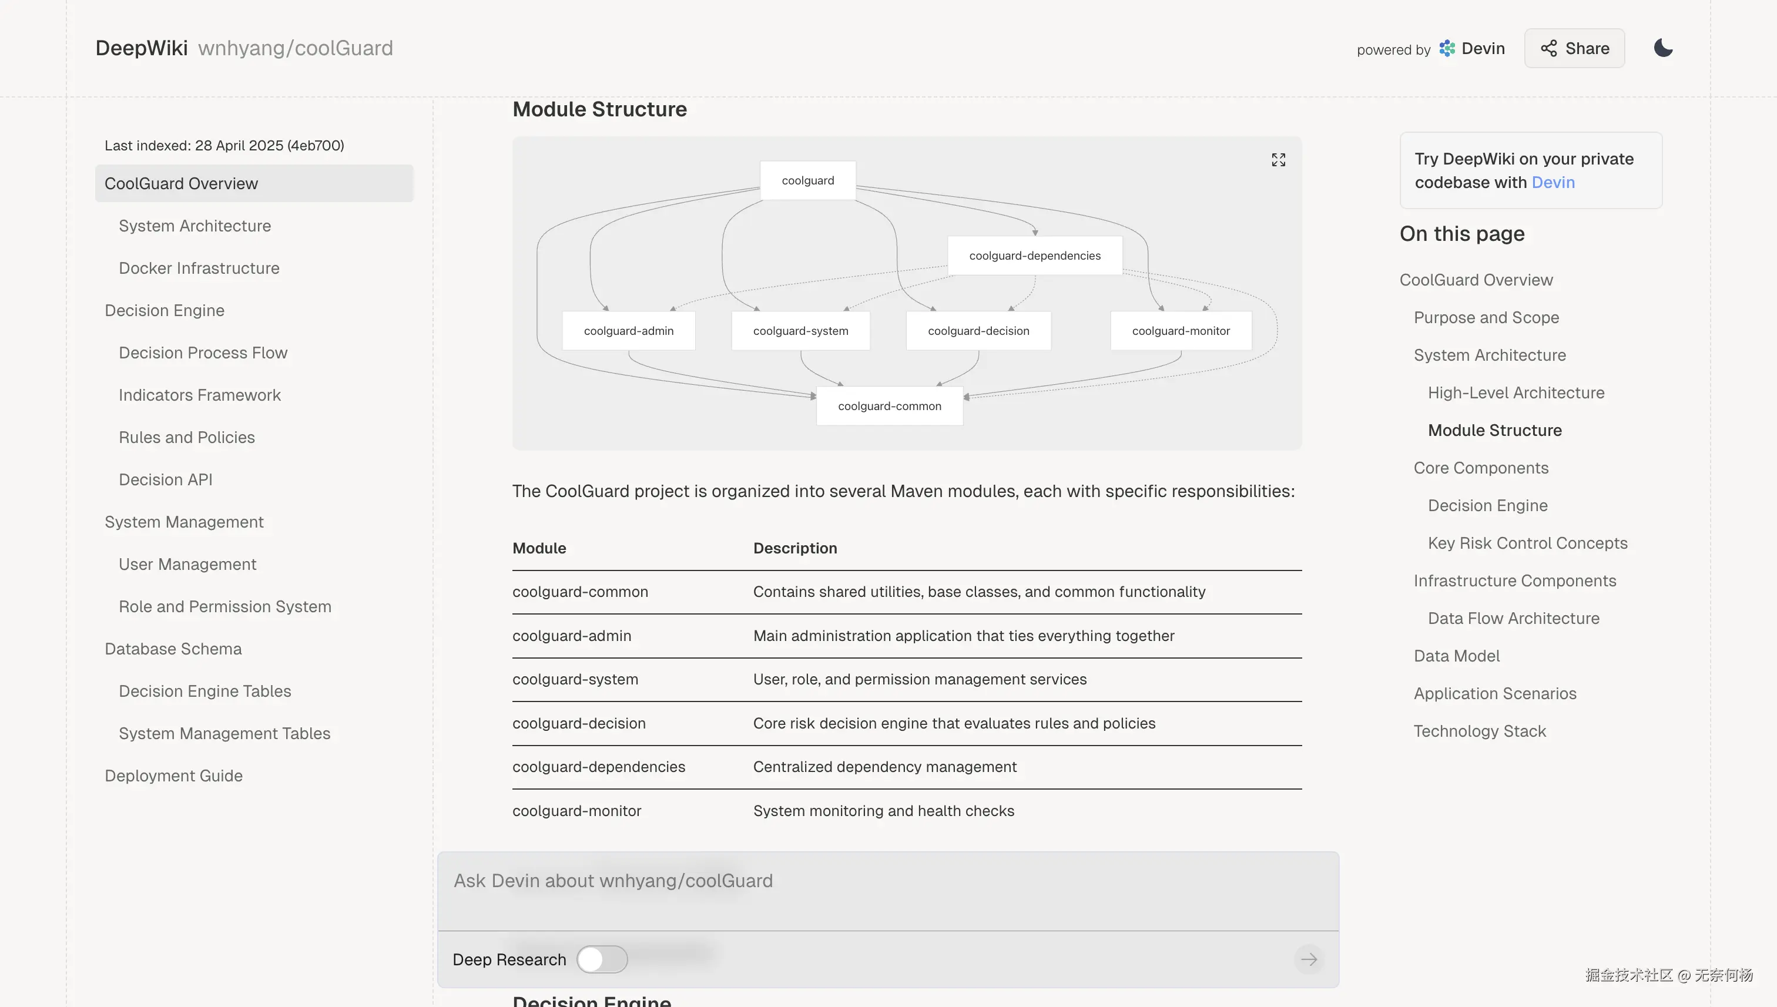Go to Indicators Framework page
The image size is (1777, 1007).
tap(199, 395)
